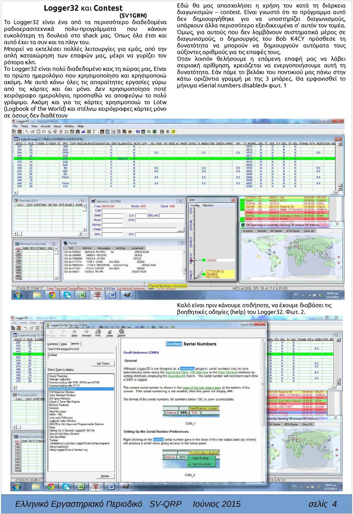Select Satellite tab in upper DX Spot map
Viewport: 353px width, 514px height.
coord(262,231)
